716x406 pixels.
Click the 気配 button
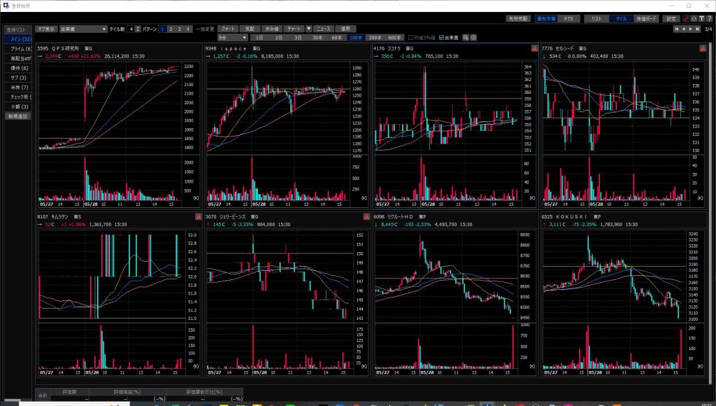[250, 29]
